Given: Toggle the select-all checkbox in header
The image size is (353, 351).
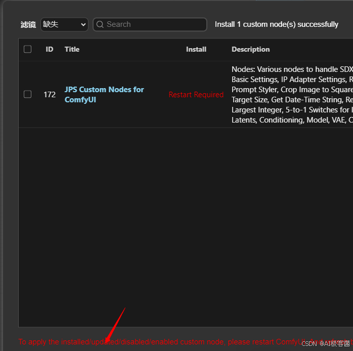Looking at the screenshot, I should 27,49.
